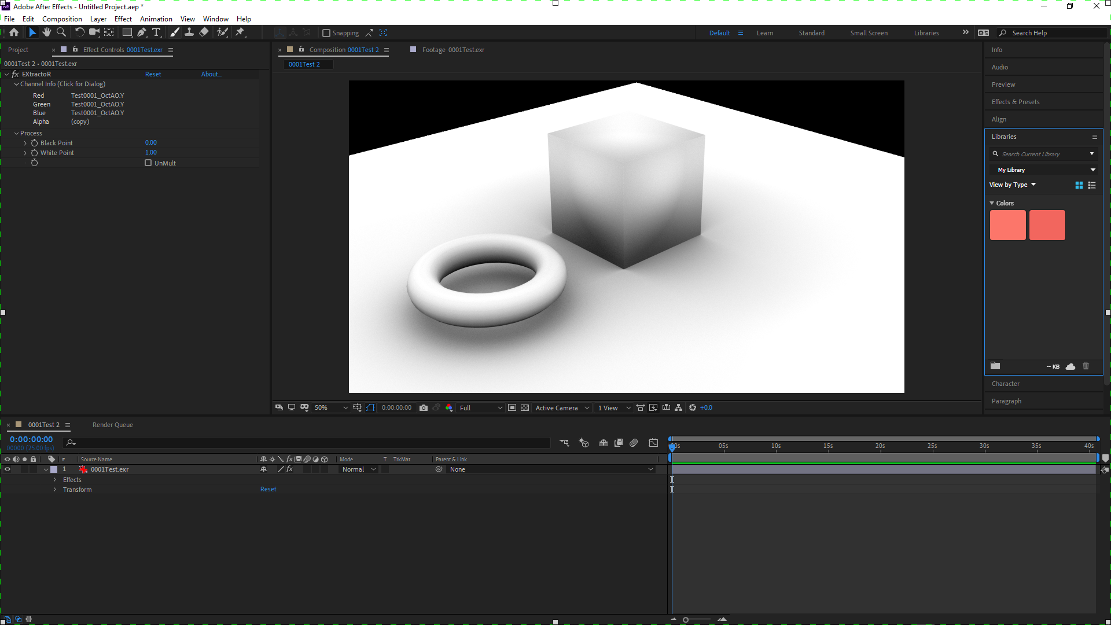
Task: Select the first salmon color swatch
Action: (x=1007, y=225)
